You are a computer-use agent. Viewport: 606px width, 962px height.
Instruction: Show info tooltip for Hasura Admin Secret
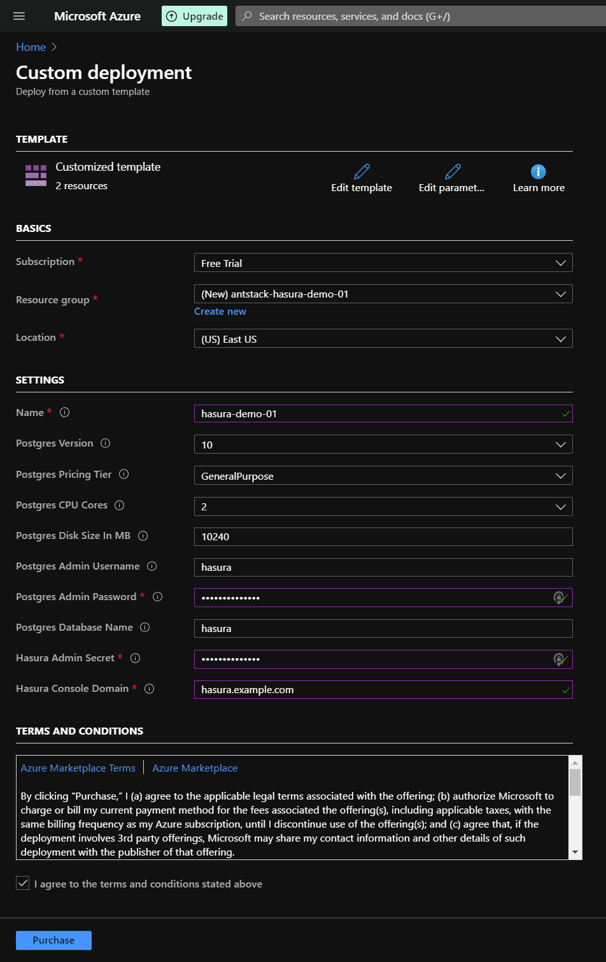pos(135,658)
